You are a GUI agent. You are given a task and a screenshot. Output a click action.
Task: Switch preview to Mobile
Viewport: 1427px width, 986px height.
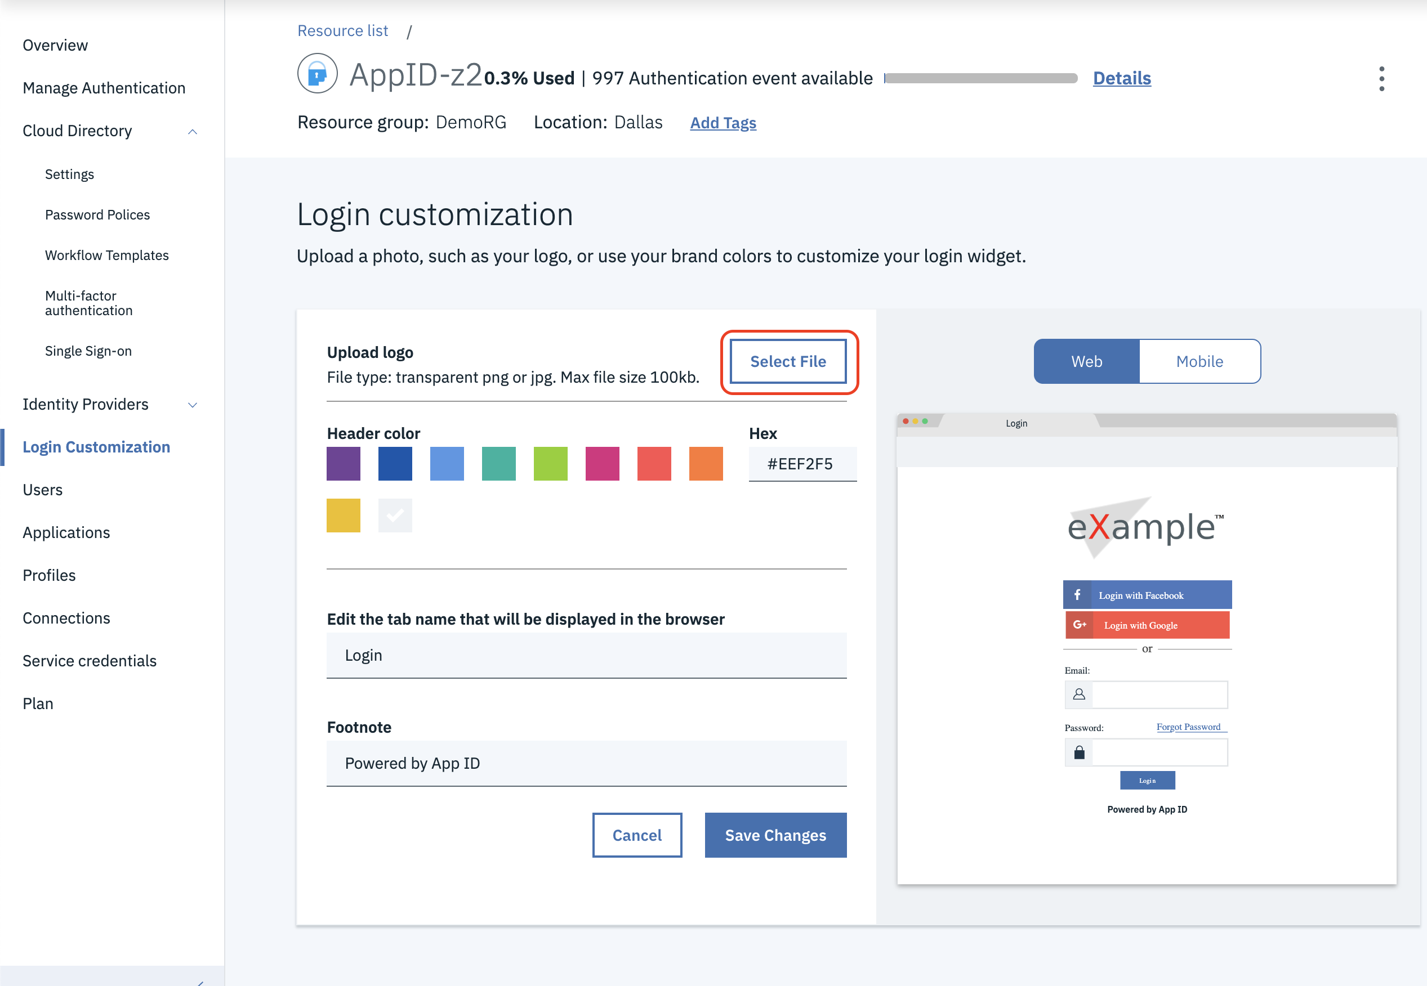tap(1199, 361)
